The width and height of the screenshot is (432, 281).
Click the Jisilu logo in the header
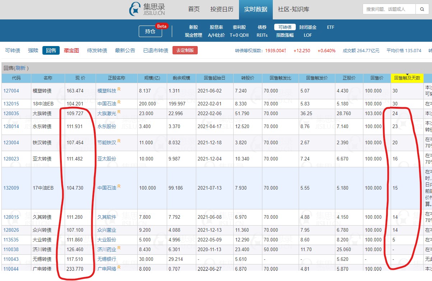tap(147, 9)
